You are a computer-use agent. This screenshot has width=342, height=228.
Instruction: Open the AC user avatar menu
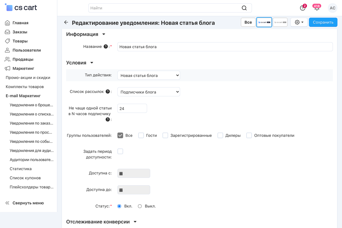coord(333,8)
